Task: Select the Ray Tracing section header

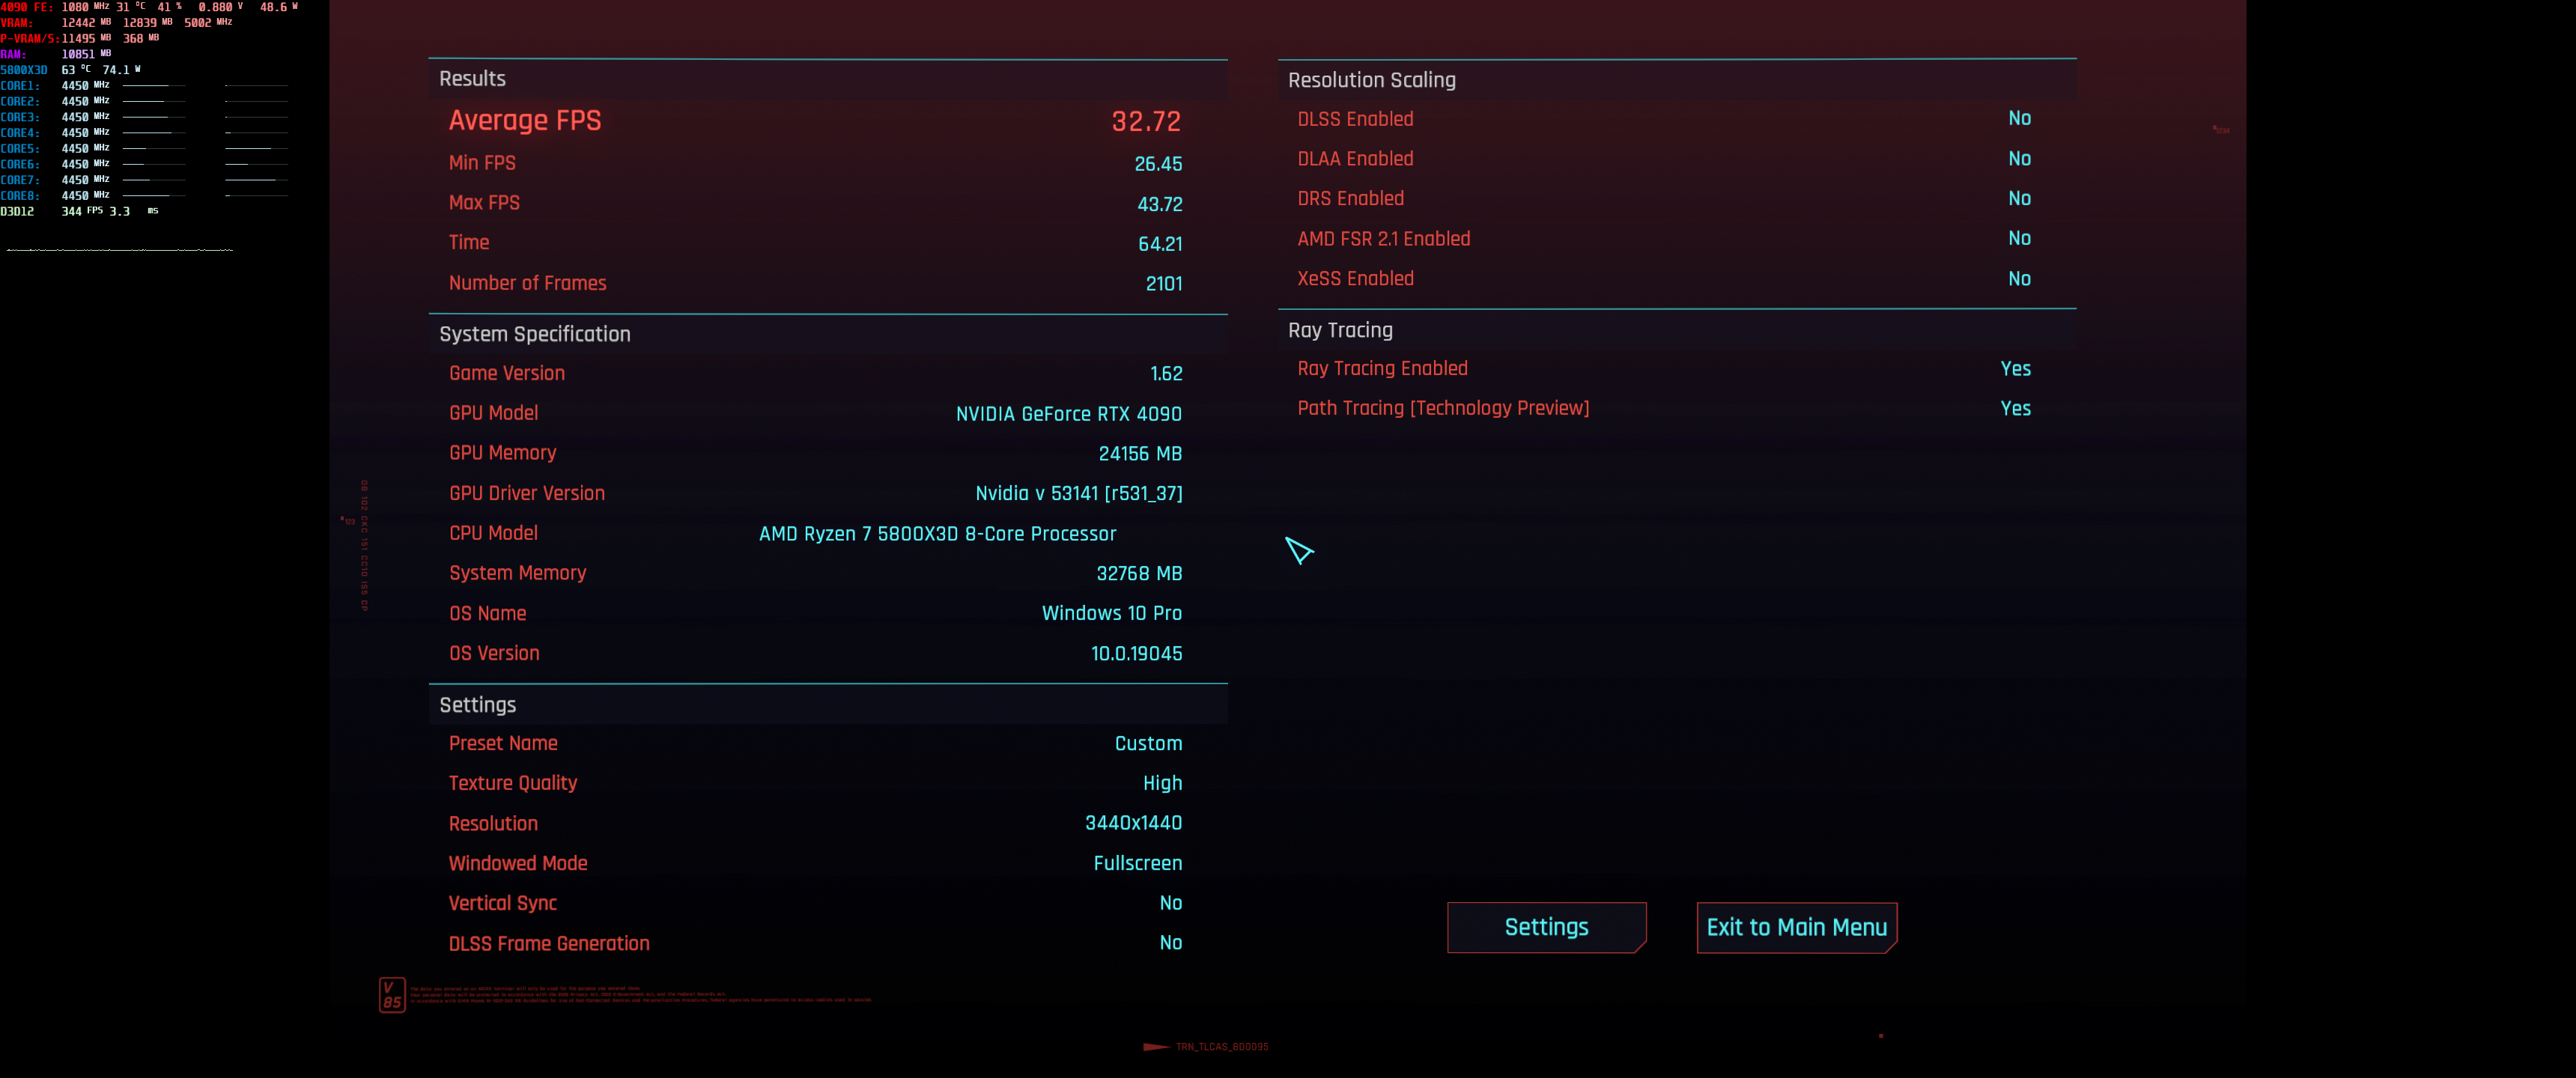Action: pos(1339,330)
